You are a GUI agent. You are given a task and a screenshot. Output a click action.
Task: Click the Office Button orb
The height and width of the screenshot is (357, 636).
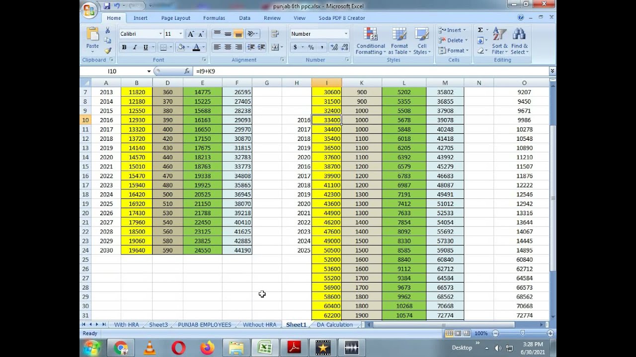coord(89,10)
